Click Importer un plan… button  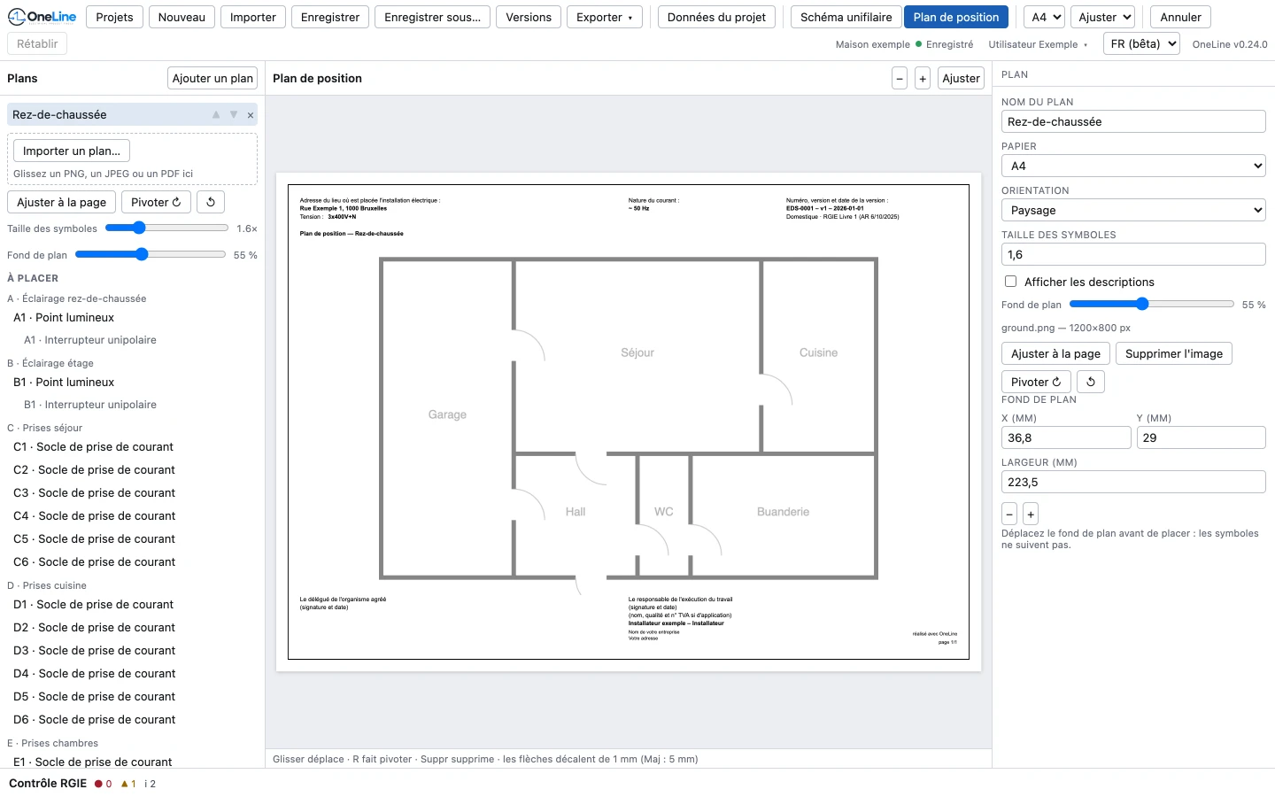pyautogui.click(x=72, y=151)
